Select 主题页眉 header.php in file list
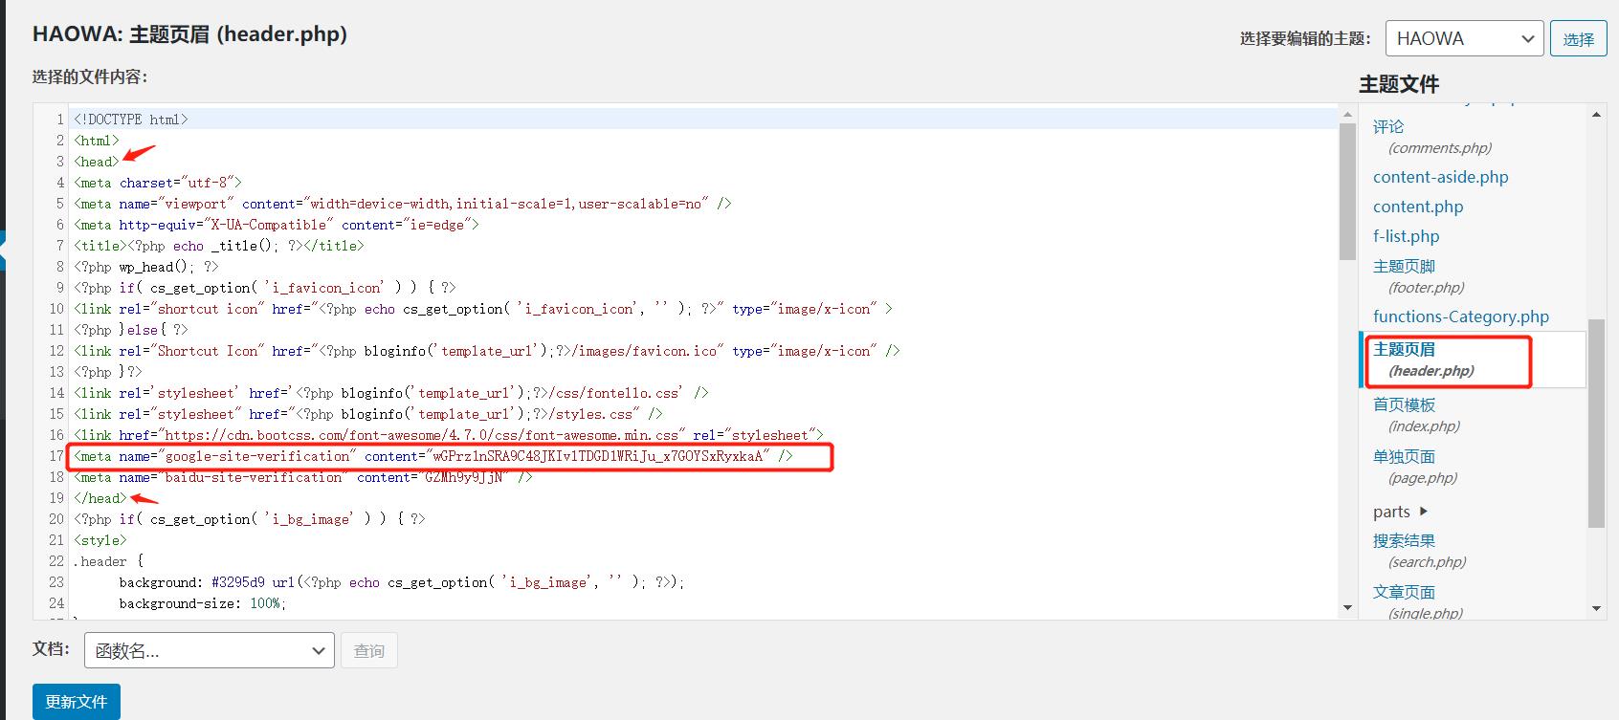 1404,349
